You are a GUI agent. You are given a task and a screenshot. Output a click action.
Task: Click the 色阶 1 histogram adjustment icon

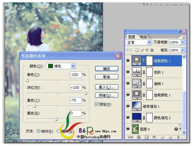[137, 72]
